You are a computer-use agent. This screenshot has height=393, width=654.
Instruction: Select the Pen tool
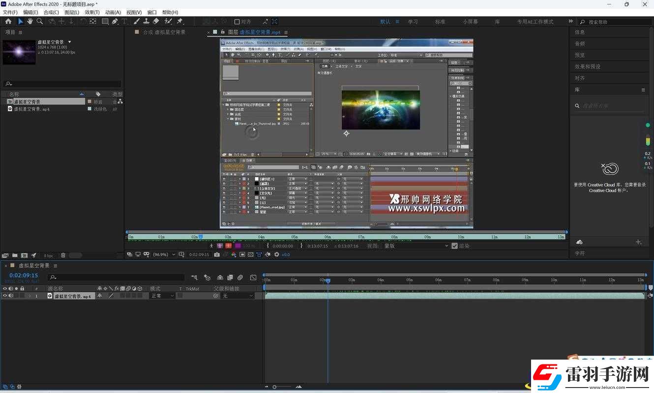[115, 22]
